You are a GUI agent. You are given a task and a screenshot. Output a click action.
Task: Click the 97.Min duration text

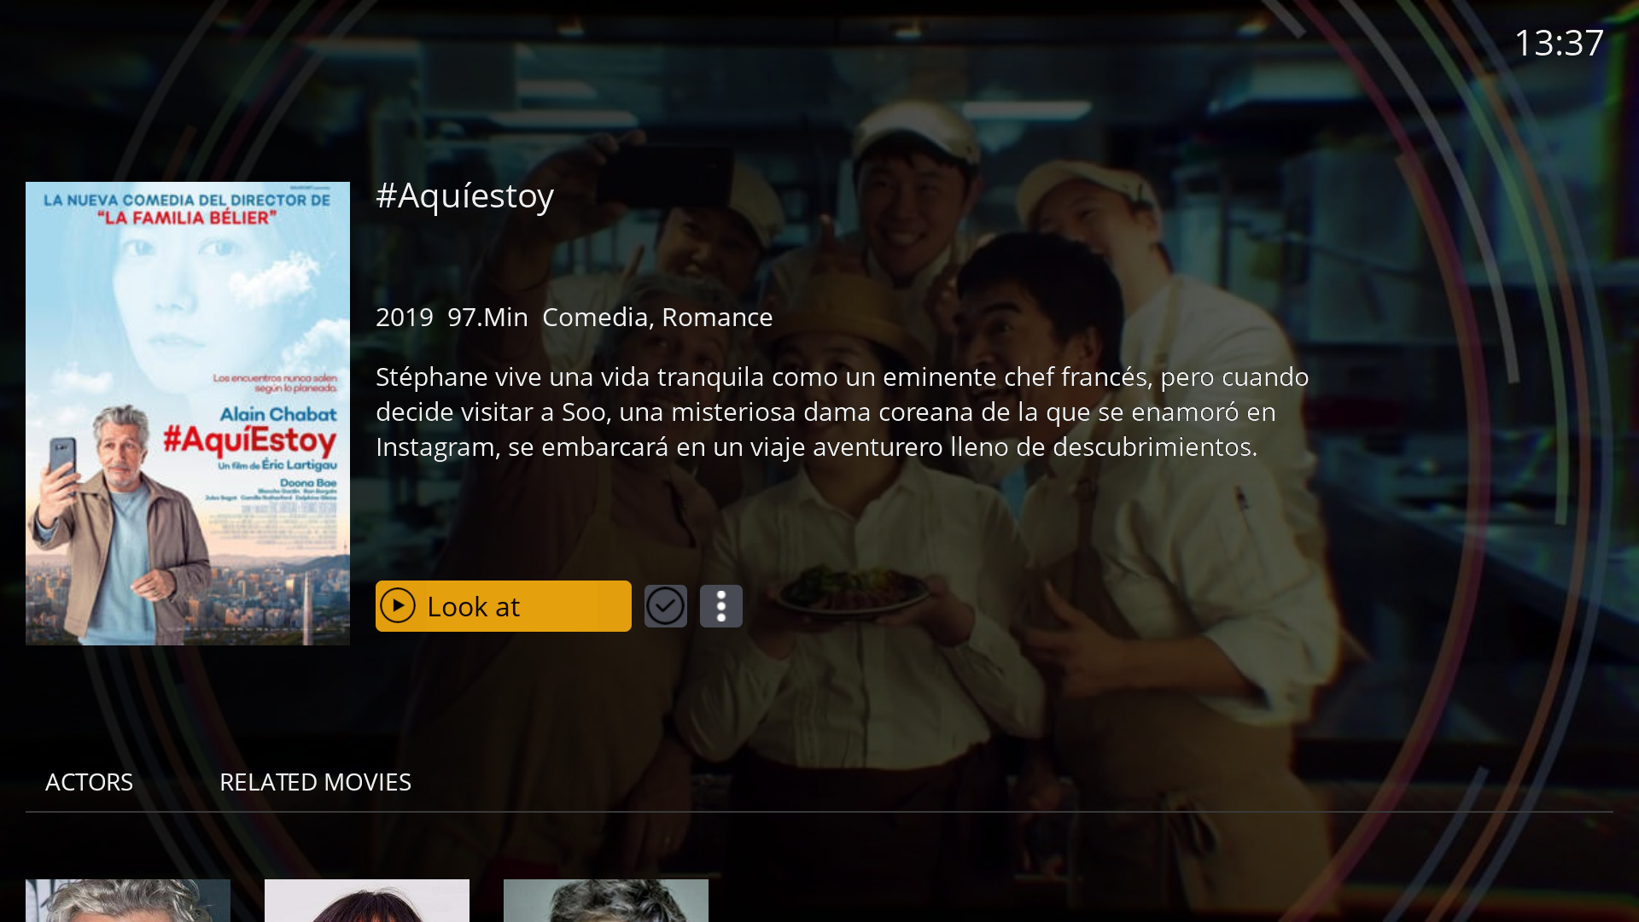coord(488,318)
